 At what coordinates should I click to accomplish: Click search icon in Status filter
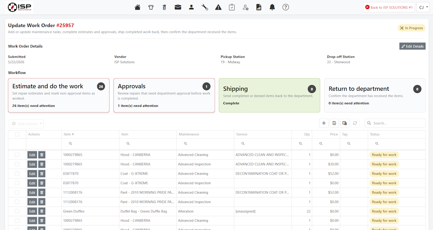pos(377,144)
